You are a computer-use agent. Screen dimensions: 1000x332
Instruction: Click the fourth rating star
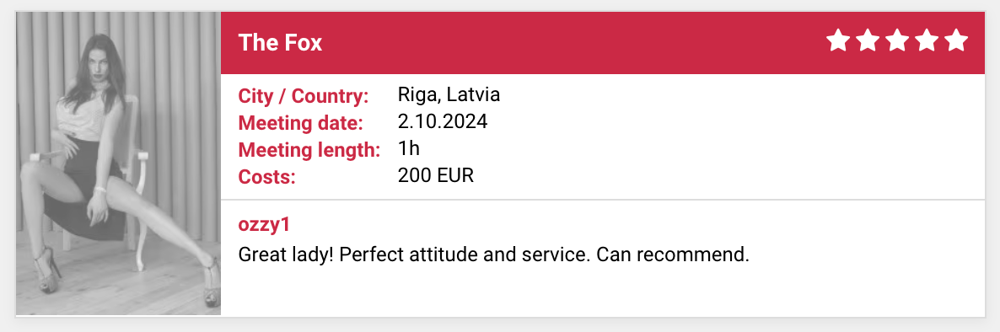927,40
